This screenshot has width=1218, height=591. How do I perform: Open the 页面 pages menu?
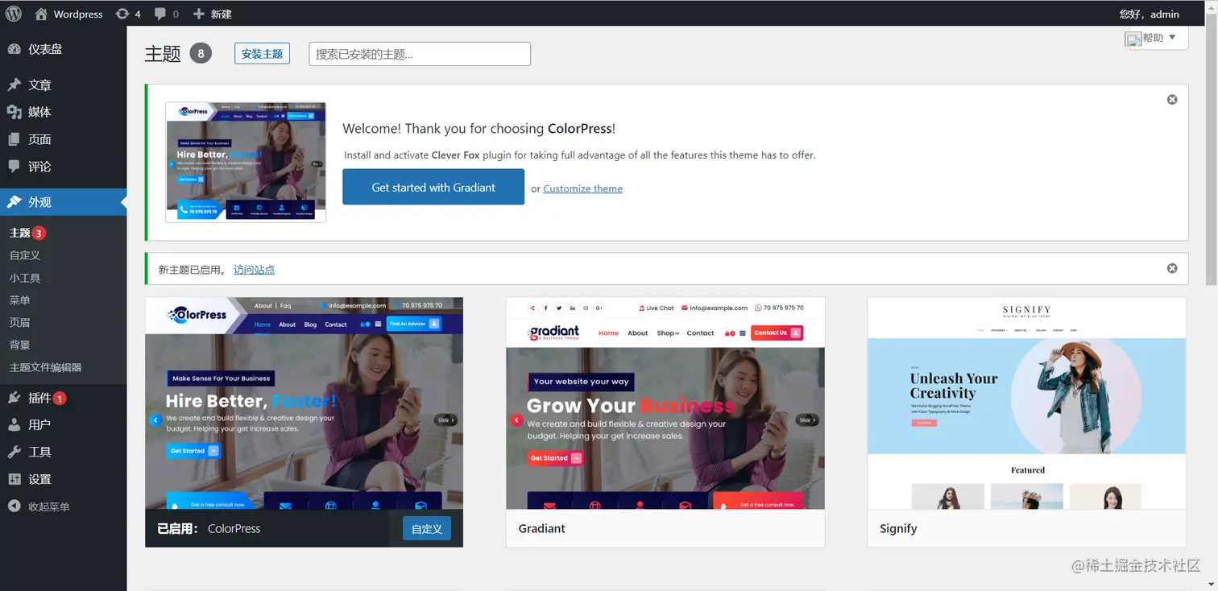[63, 139]
